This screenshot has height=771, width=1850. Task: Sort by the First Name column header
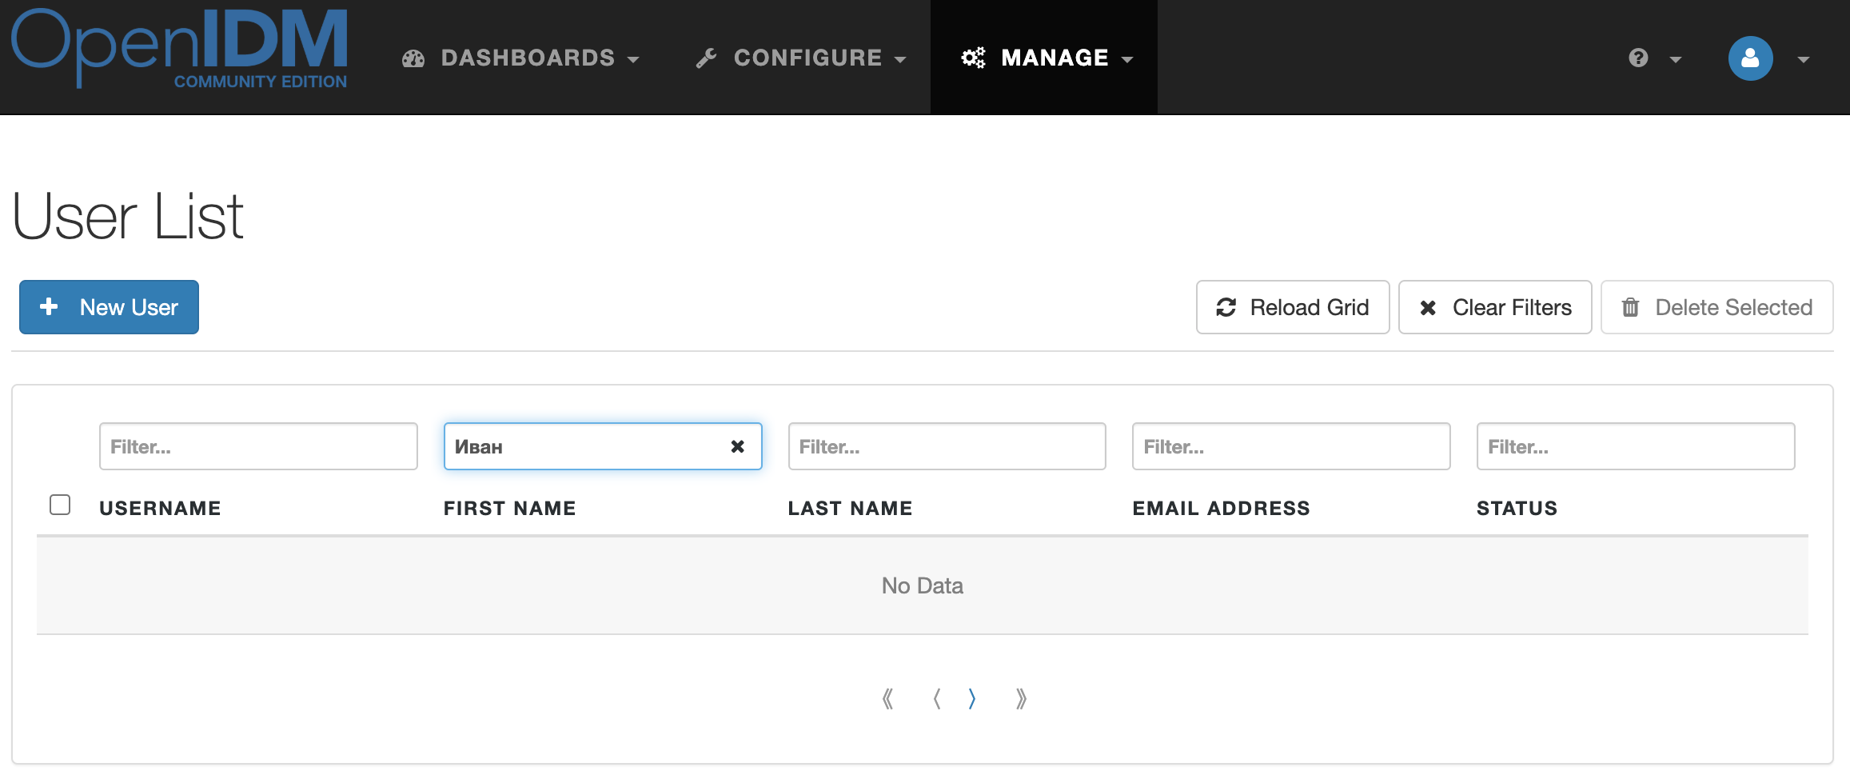click(x=509, y=508)
